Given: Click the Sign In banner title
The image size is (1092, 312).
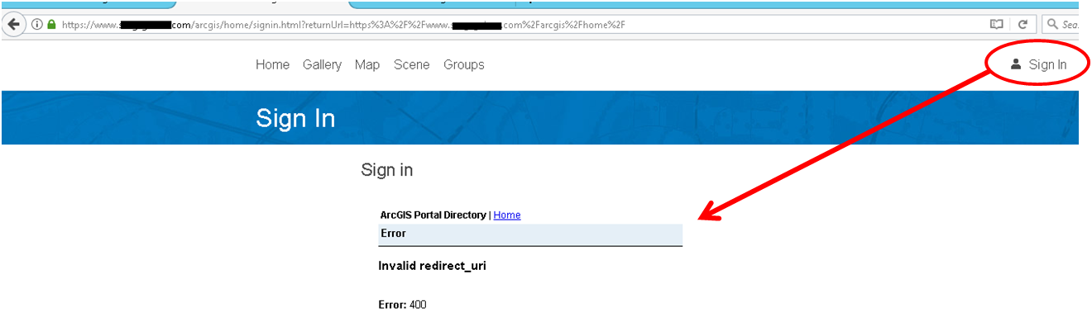Looking at the screenshot, I should pyautogui.click(x=295, y=118).
